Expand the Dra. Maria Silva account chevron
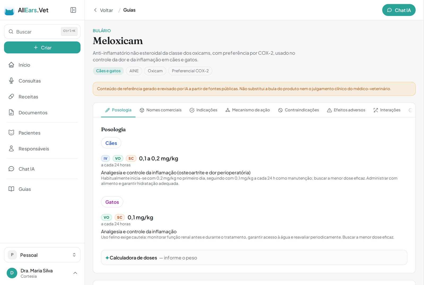Viewport: 424px width, 285px height. [75, 273]
